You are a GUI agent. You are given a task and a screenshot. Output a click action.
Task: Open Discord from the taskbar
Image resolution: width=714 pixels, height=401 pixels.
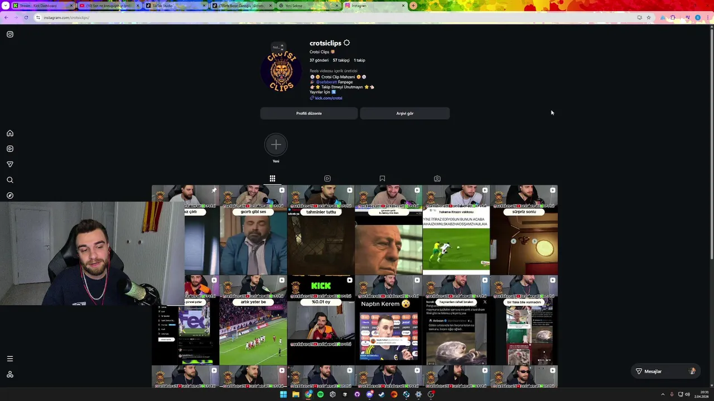coord(370,394)
